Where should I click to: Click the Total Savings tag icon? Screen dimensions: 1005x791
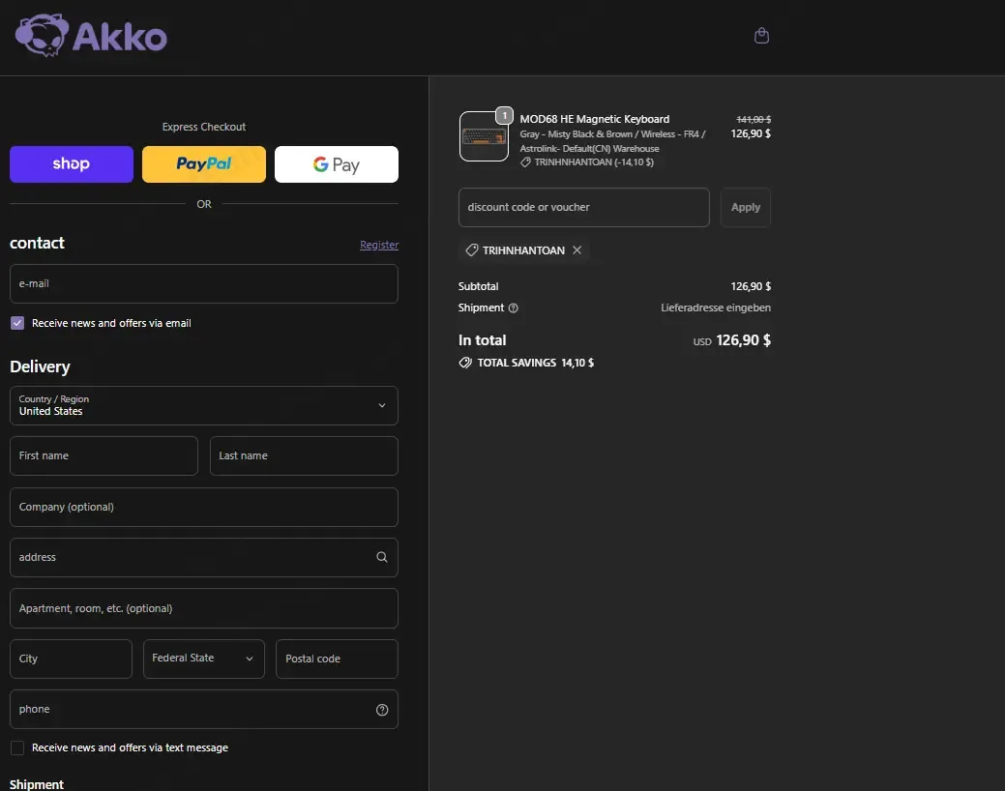(465, 363)
